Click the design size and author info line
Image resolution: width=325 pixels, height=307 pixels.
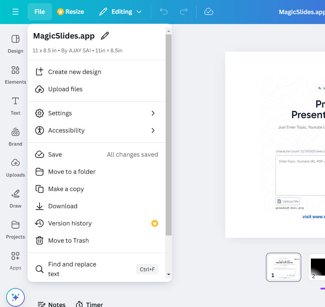tap(77, 51)
